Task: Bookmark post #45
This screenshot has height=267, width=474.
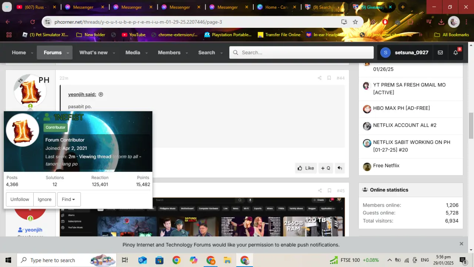Action: click(x=329, y=191)
